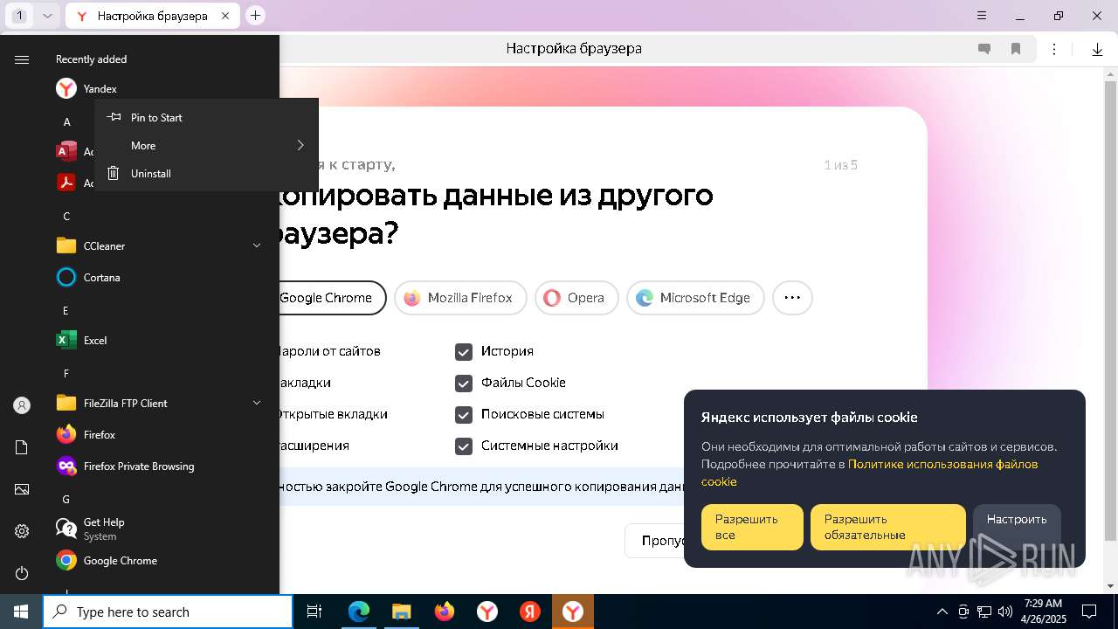Uncheck the Поисковые системы checkbox
This screenshot has height=629, width=1118.
click(464, 414)
